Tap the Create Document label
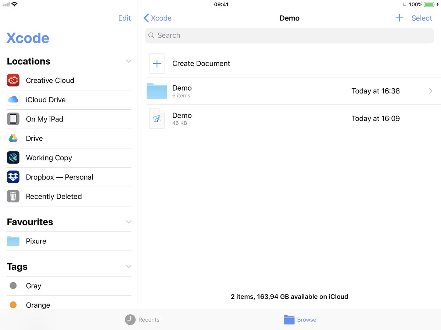This screenshot has height=330, width=441. (x=201, y=63)
